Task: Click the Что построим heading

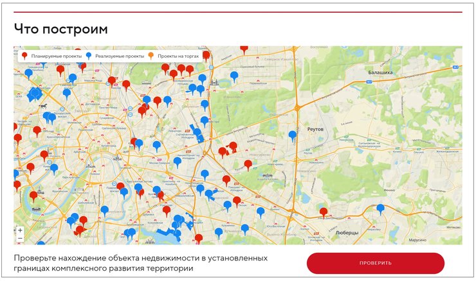Action: pos(61,30)
